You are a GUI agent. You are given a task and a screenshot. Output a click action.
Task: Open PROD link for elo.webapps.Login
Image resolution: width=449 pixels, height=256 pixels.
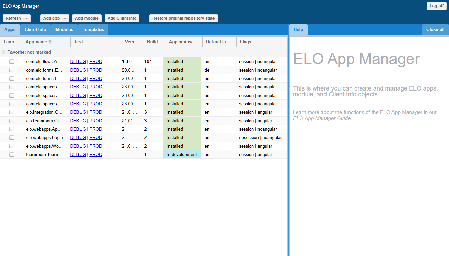pyautogui.click(x=96, y=138)
